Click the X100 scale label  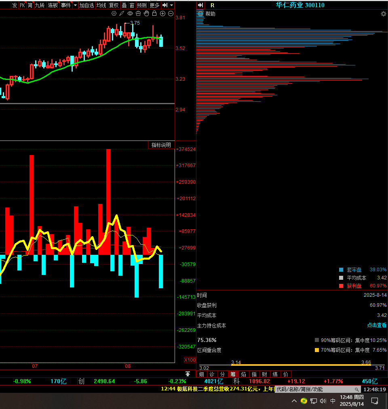pyautogui.click(x=190, y=360)
